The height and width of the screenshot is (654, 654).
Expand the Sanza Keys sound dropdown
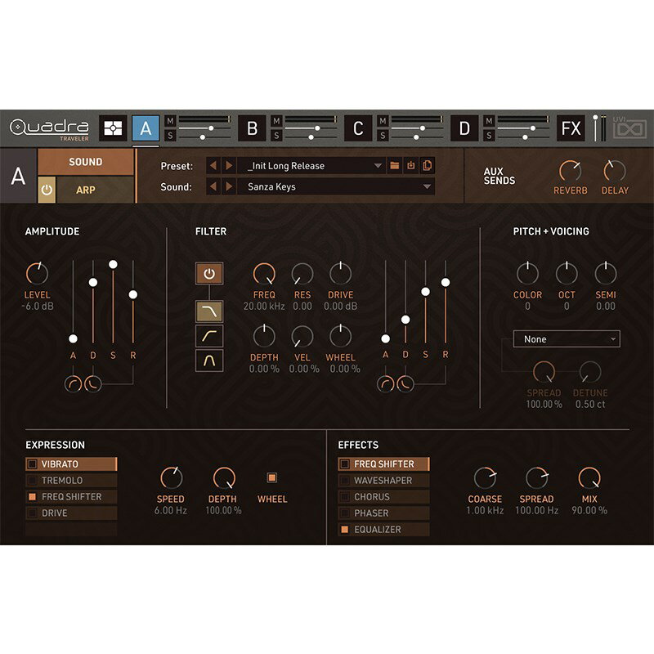(x=427, y=187)
